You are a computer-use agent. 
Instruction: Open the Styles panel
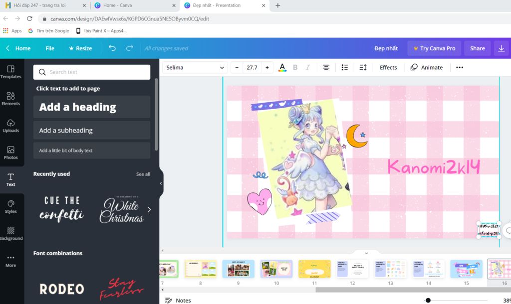pyautogui.click(x=11, y=207)
